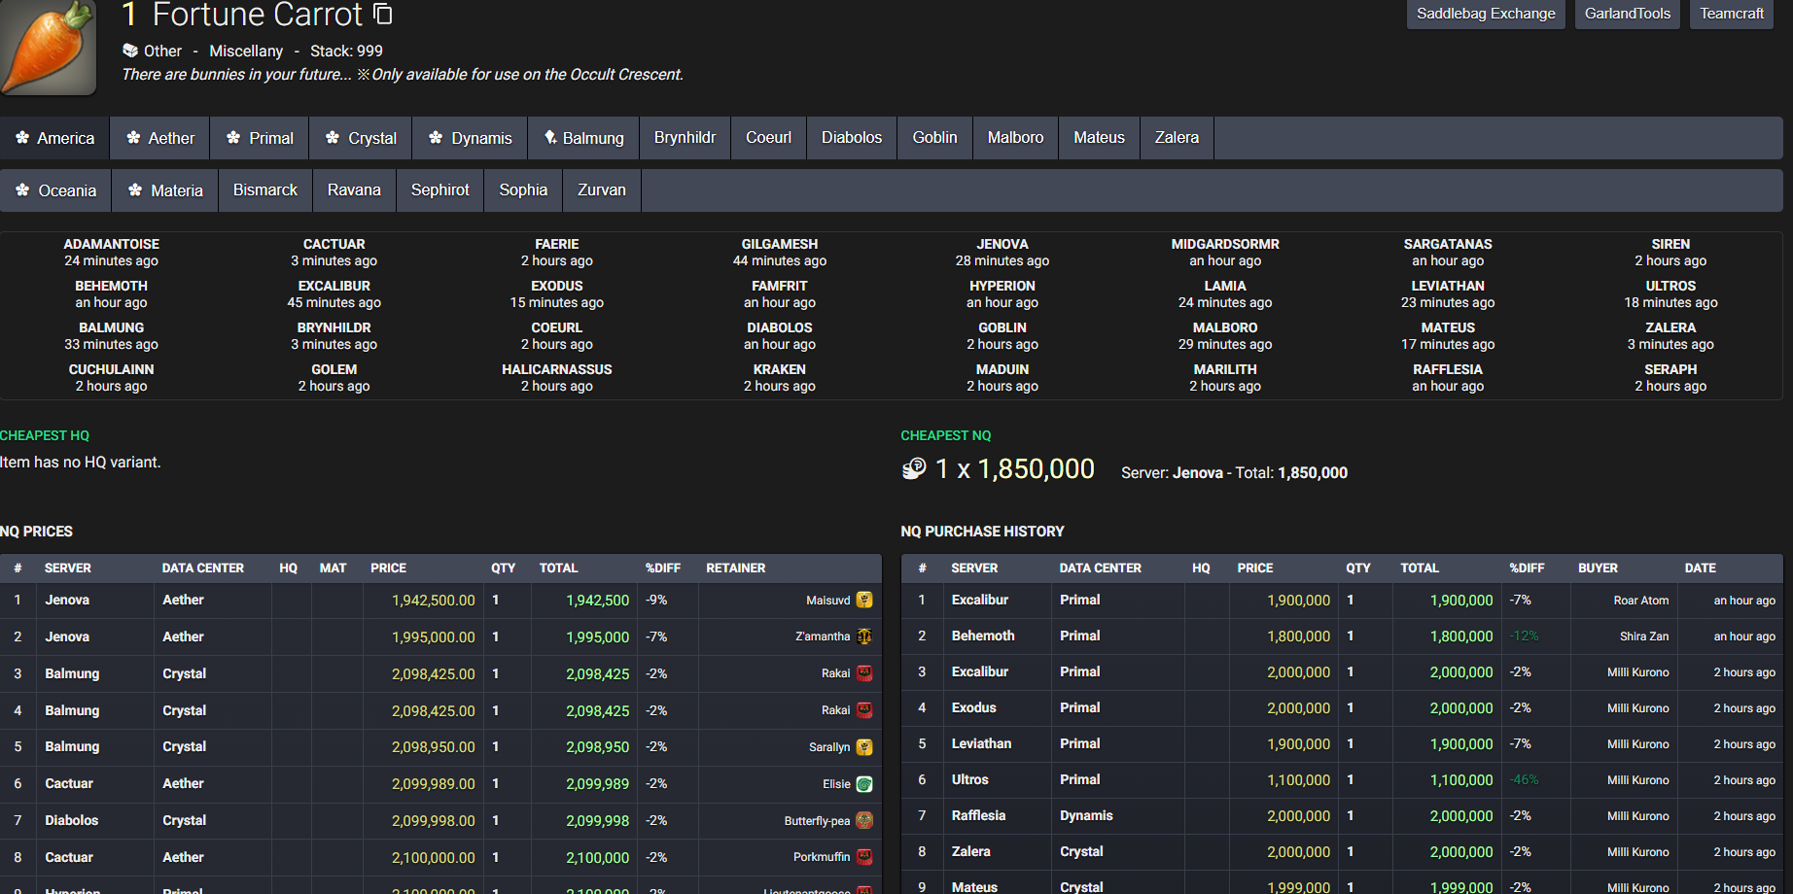Select the Sephirot world tab
The width and height of the screenshot is (1793, 894).
(x=439, y=190)
